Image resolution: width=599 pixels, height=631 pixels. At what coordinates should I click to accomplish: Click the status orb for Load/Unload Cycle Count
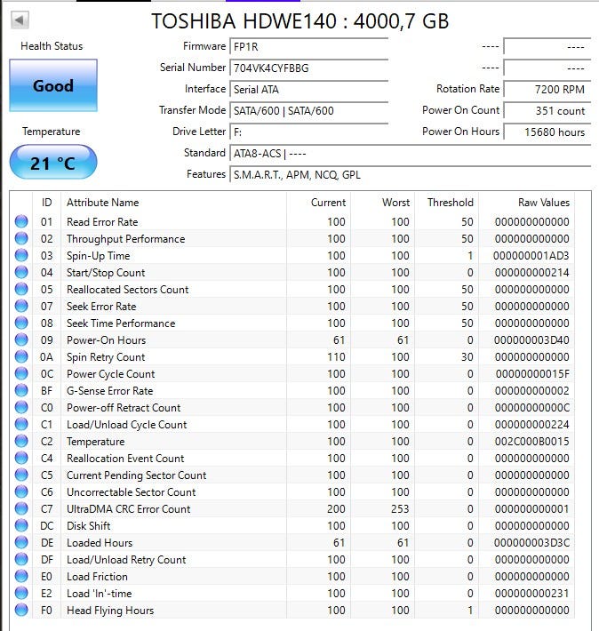click(x=21, y=424)
